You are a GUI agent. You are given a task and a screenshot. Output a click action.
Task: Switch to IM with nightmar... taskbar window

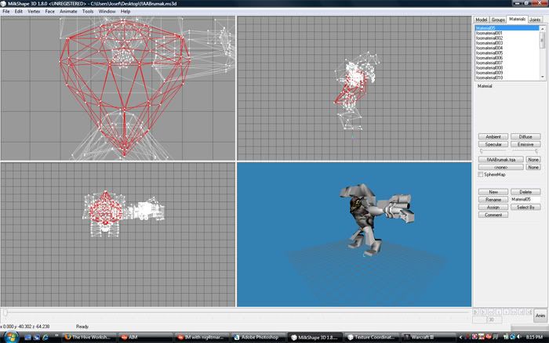point(200,337)
